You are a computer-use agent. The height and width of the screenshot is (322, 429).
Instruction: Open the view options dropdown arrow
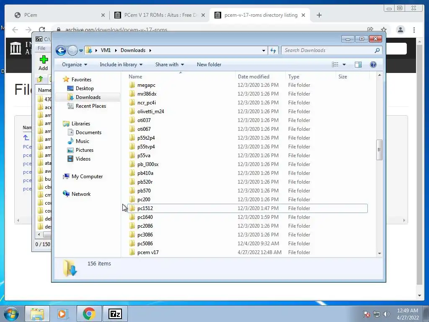pyautogui.click(x=344, y=65)
